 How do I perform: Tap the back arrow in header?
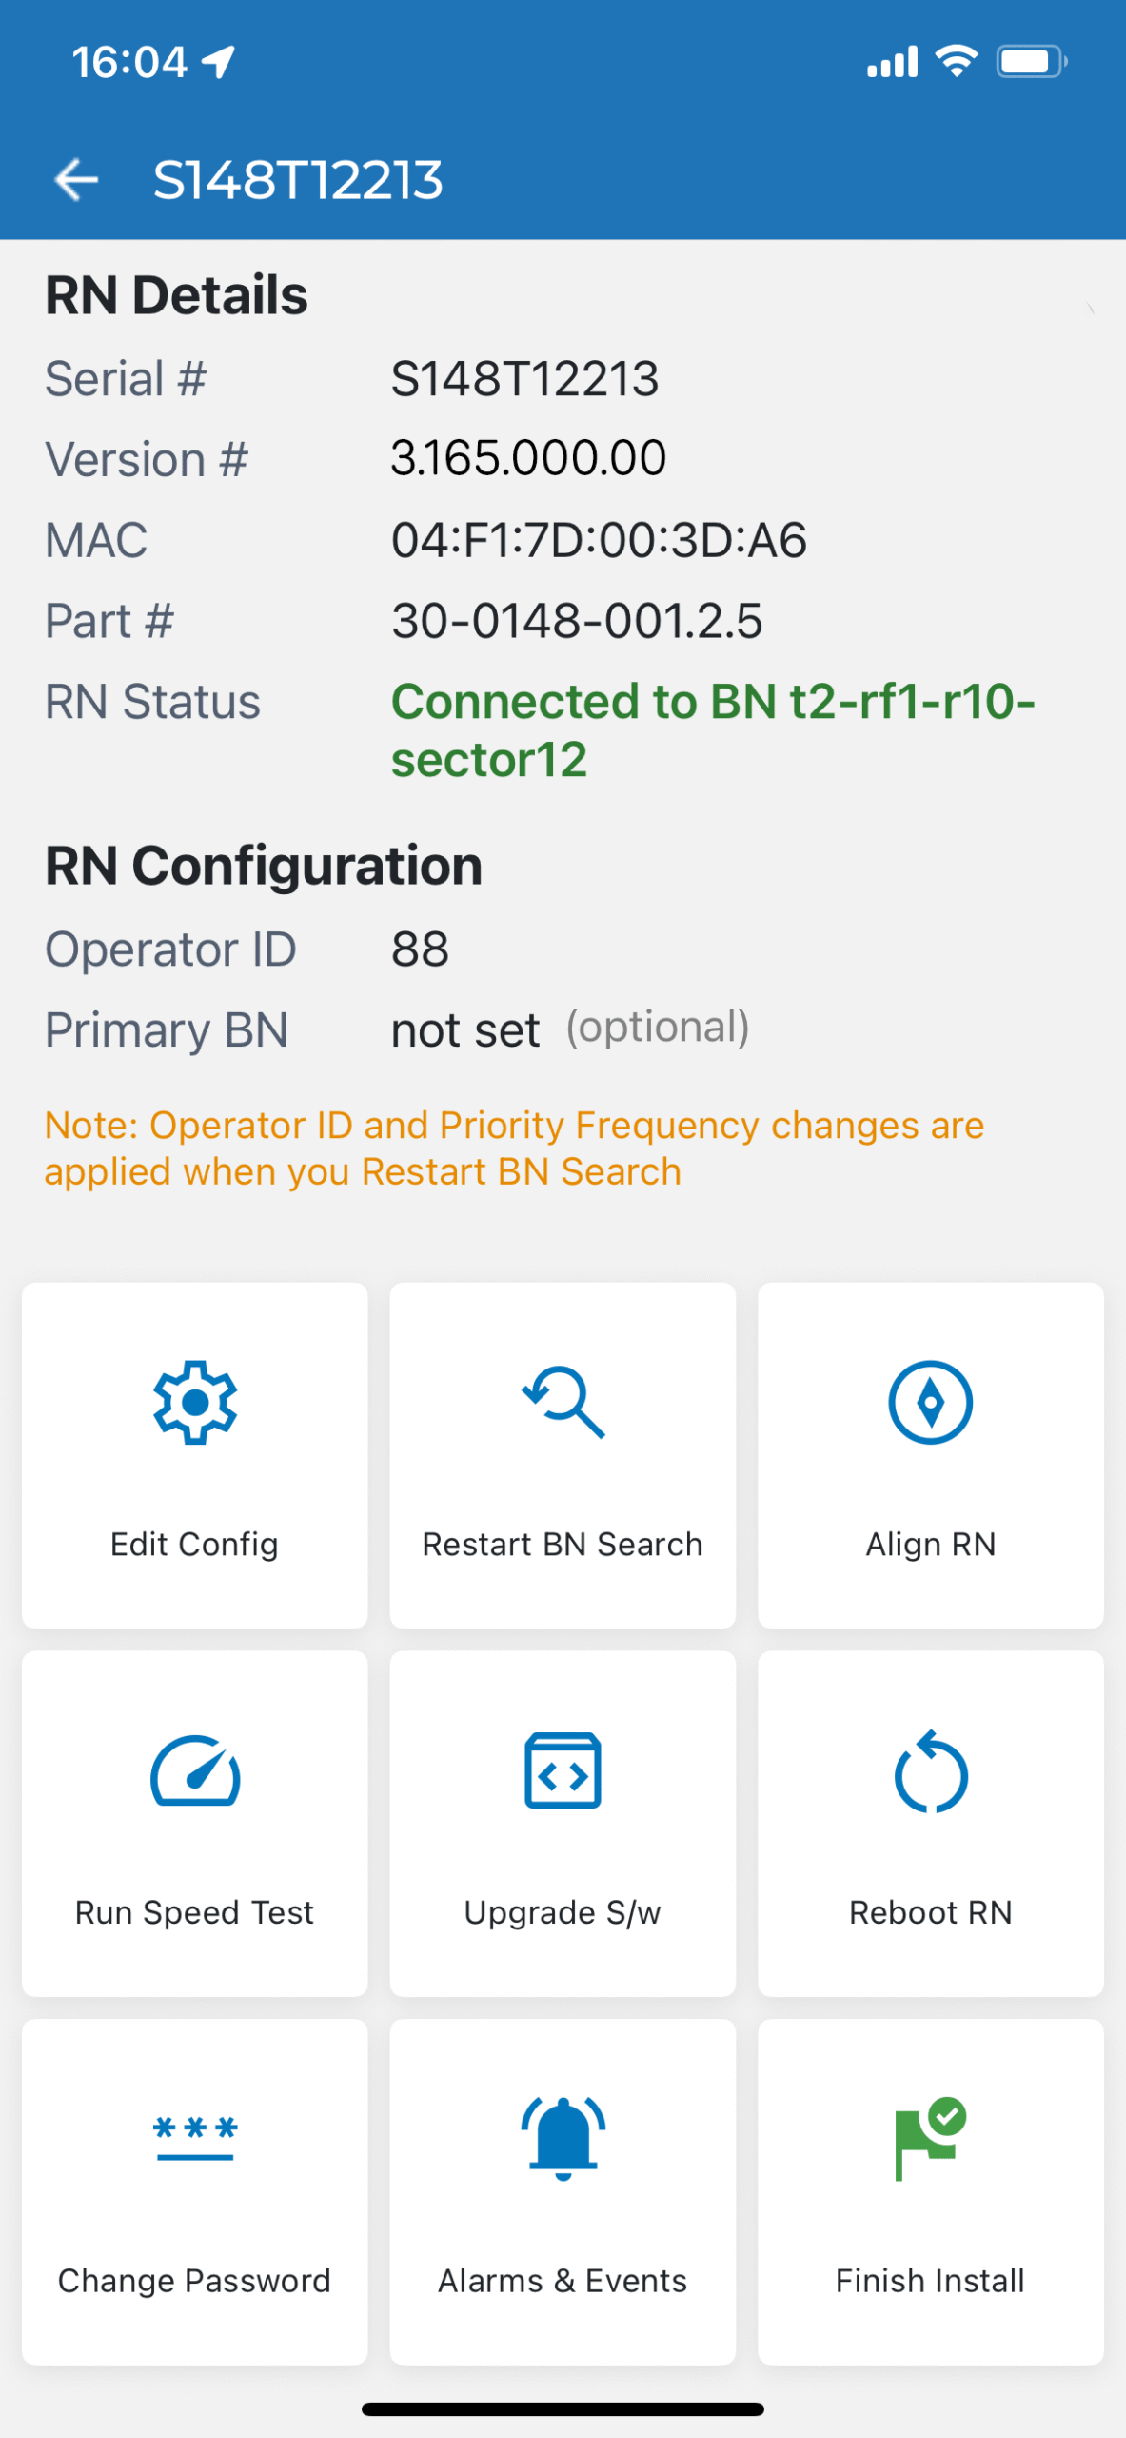[x=77, y=179]
